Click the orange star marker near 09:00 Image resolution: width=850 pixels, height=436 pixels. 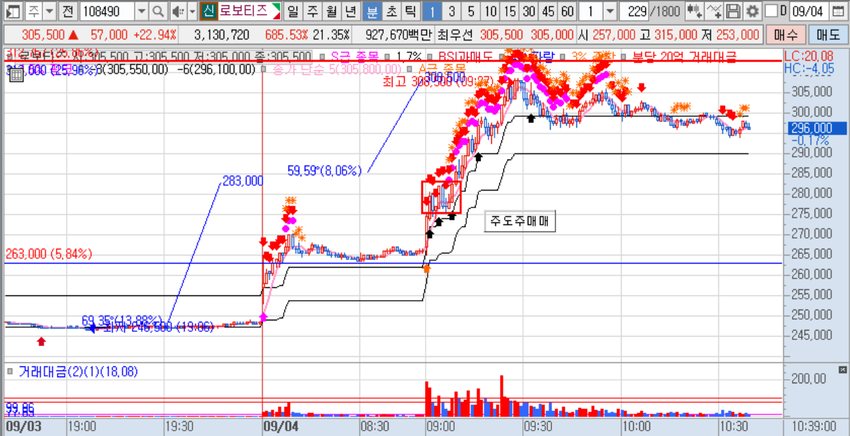coord(426,268)
